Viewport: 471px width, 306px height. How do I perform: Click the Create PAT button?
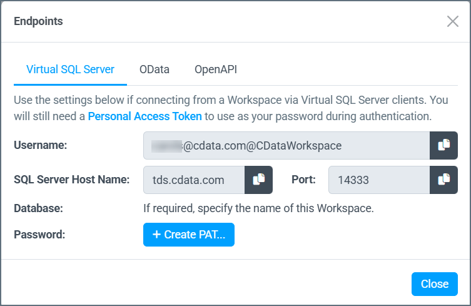click(x=189, y=235)
